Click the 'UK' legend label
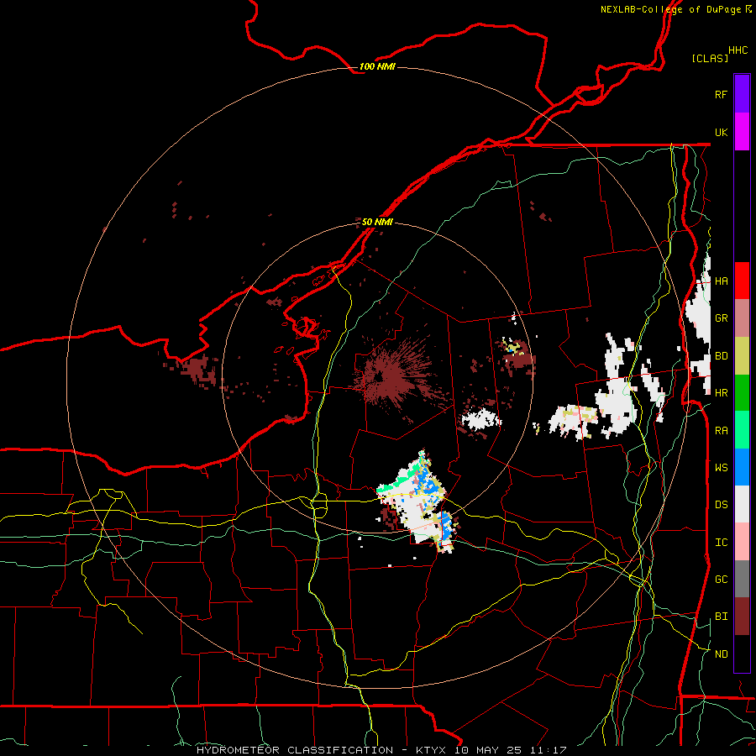Screen dimensions: 756x756 click(721, 132)
